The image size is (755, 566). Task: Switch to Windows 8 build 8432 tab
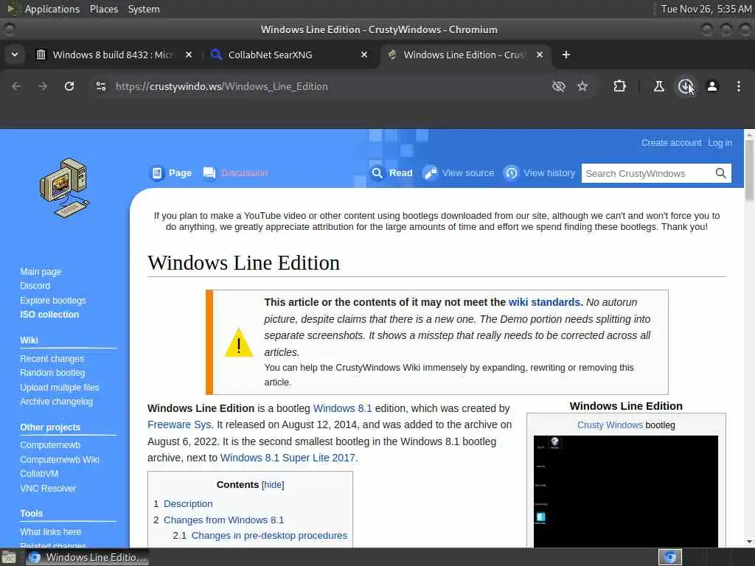tap(113, 55)
